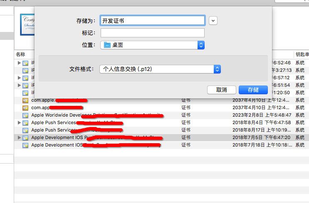Select the Apple Worldwide Developer certificate name
309x203 pixels.
[x=97, y=115]
